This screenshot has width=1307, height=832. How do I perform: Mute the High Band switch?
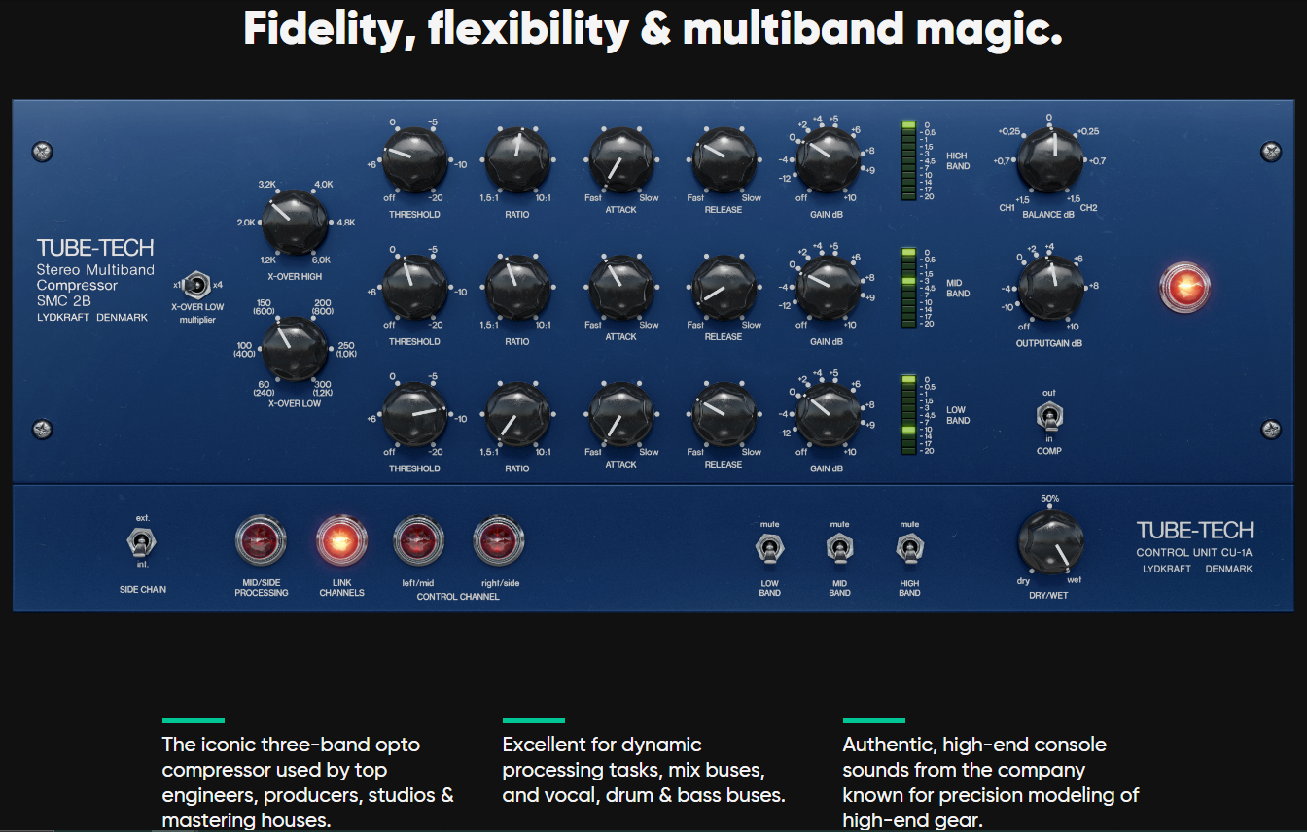point(909,548)
